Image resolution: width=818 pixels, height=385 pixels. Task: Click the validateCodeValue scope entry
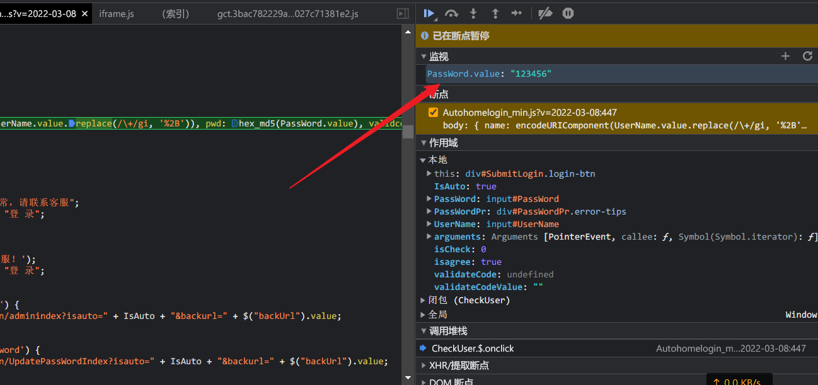pos(488,287)
